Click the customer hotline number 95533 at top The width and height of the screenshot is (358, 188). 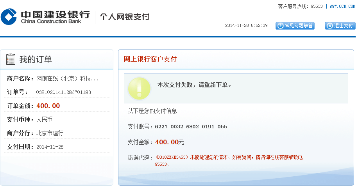pos(317,6)
